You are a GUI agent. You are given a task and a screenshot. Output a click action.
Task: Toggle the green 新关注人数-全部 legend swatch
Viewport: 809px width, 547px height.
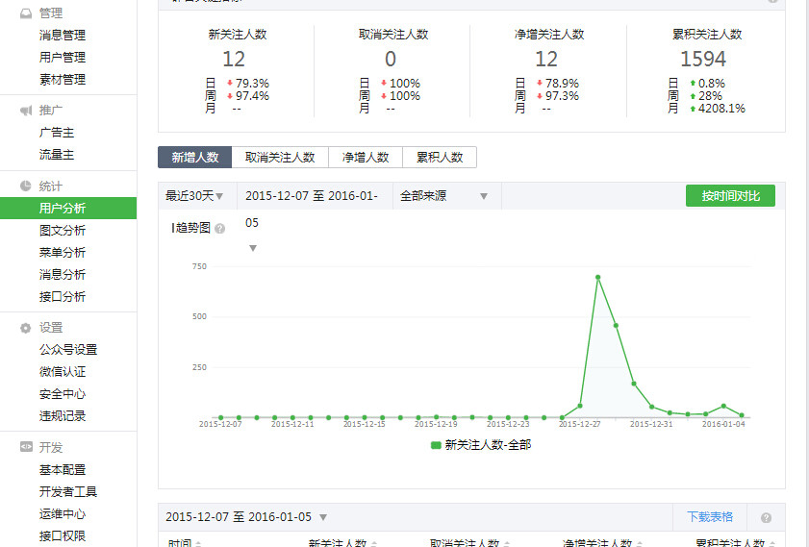[x=436, y=445]
